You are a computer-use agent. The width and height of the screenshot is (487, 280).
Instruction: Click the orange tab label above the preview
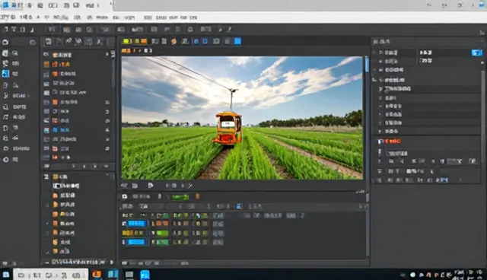click(x=126, y=50)
